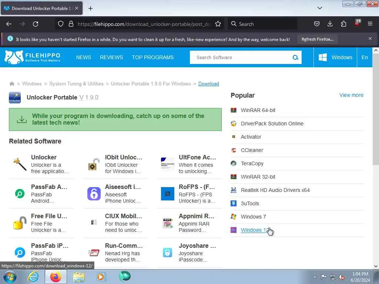Open WinRAR 32-bit in Popular list
Image resolution: width=379 pixels, height=284 pixels.
(x=258, y=177)
